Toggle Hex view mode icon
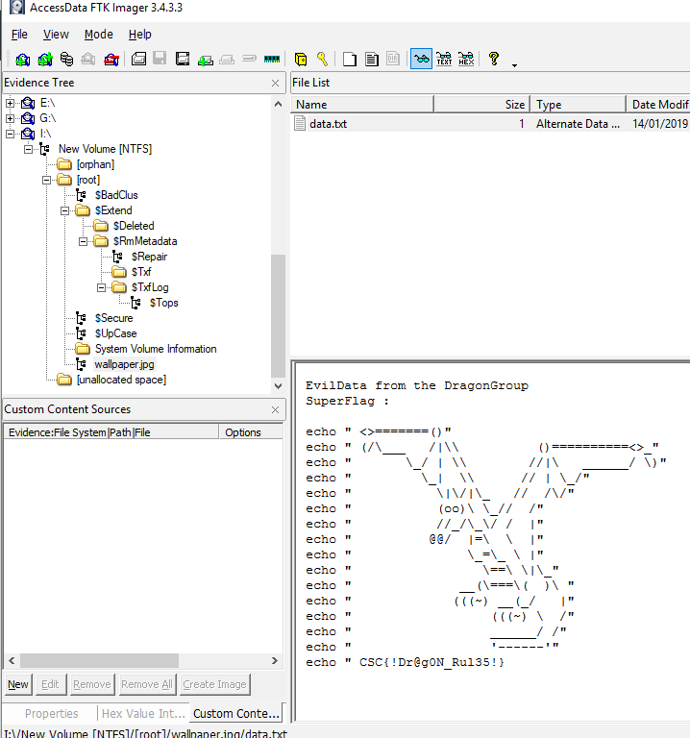 (x=466, y=59)
